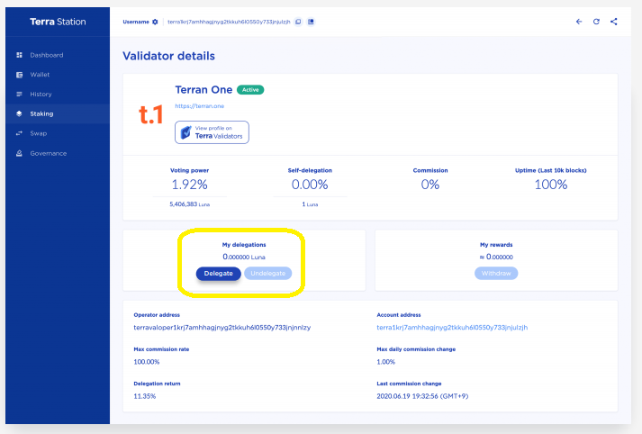Open View profile on Terra Validators
The height and width of the screenshot is (434, 642).
point(212,132)
